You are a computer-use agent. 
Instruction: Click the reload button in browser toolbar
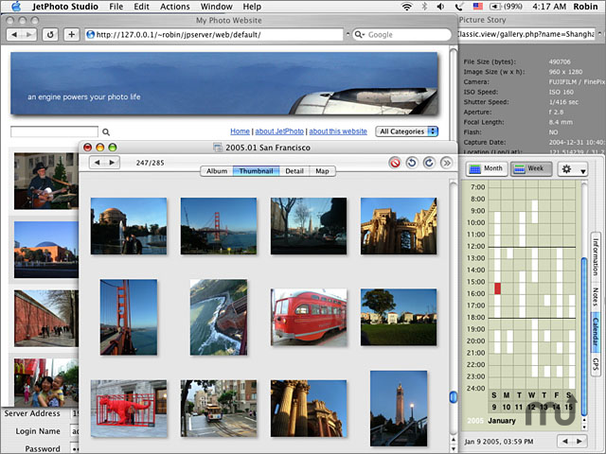50,35
